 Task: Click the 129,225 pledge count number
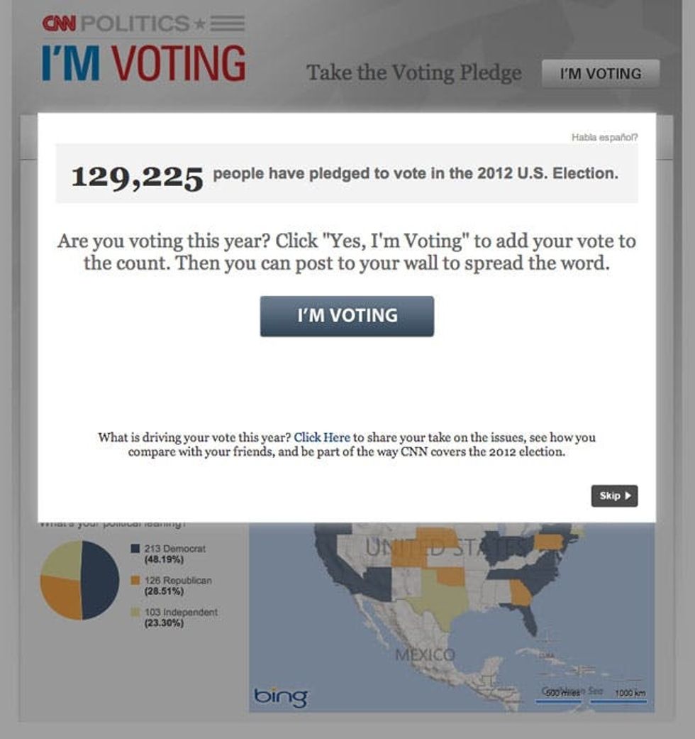[x=137, y=176]
